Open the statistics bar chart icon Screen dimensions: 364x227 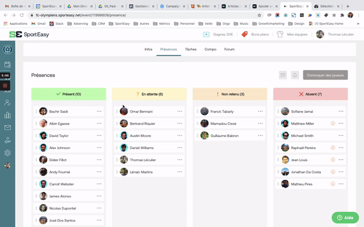point(7,115)
